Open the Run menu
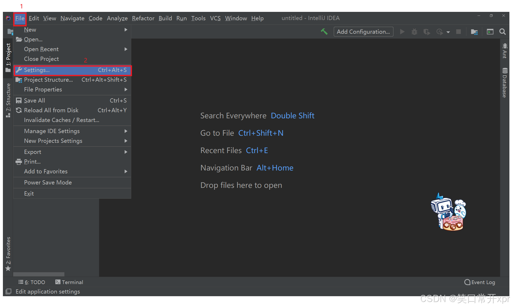Viewport: 511px width, 307px height. click(x=182, y=18)
